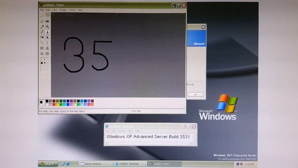298x168 pixels.
Task: Switch to Untitled - Notepad taskbar button
Action: click(130, 164)
